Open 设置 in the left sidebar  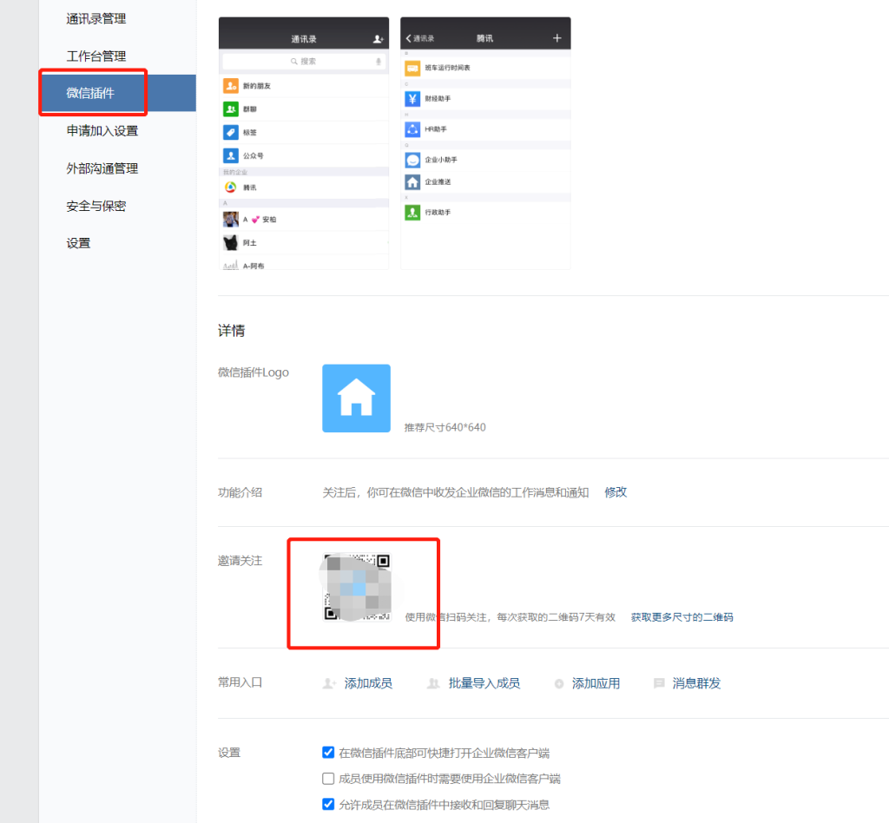click(79, 243)
